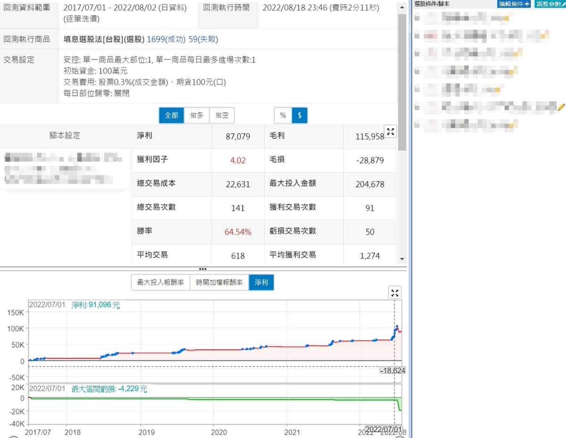Click the yellow pencil icon in script list
Screen dimensions: 566x438
(561, 107)
